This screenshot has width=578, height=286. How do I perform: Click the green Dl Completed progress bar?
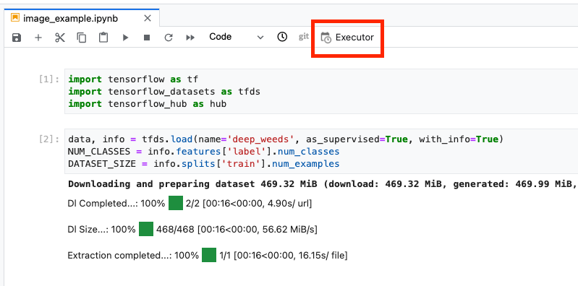176,203
